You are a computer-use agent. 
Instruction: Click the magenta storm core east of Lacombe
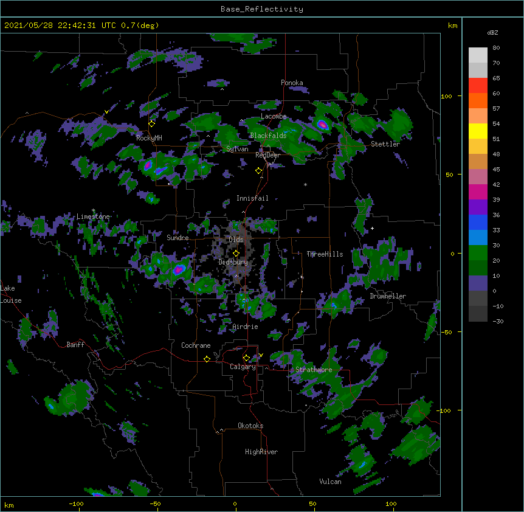tap(323, 125)
